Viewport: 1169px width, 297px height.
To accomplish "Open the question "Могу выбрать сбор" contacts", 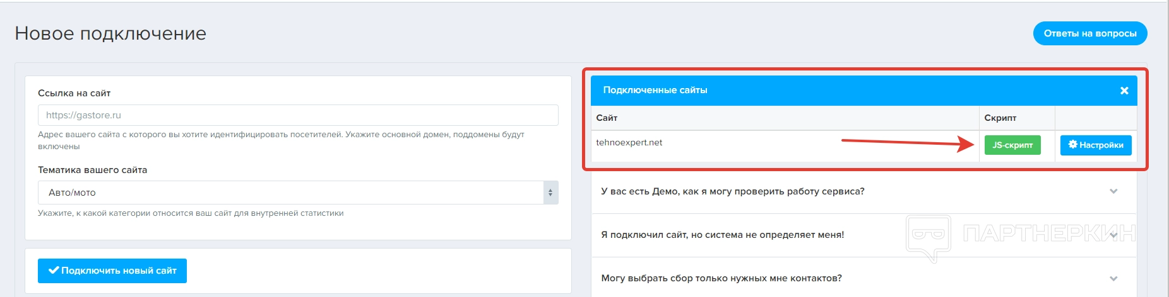I will click(721, 278).
